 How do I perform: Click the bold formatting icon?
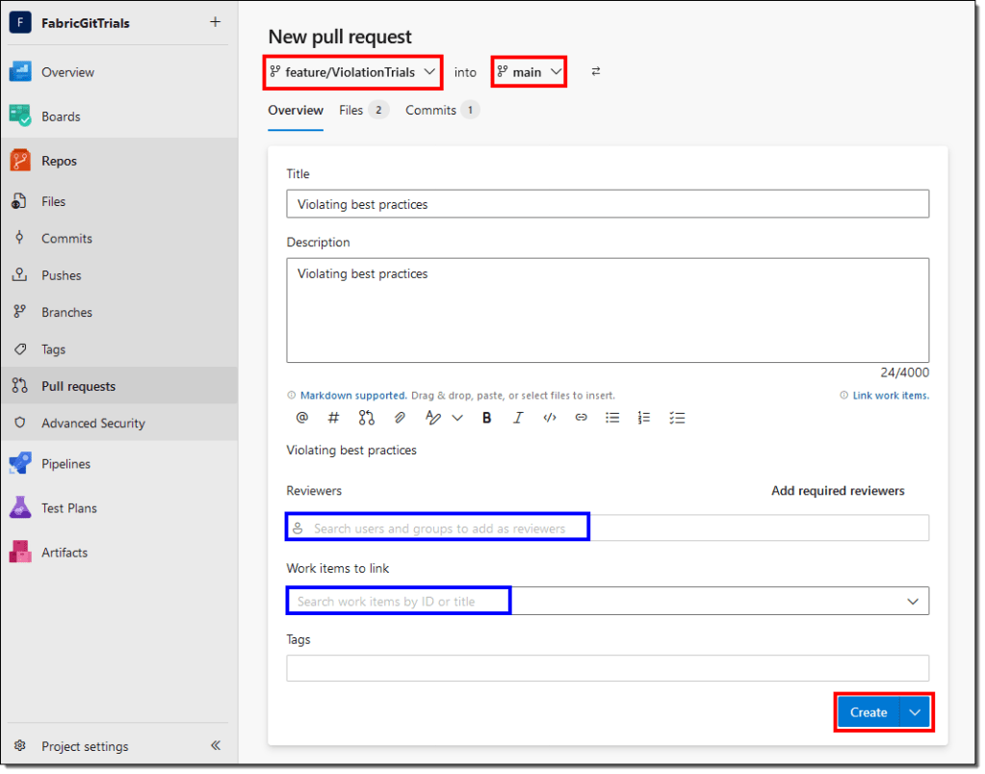point(487,418)
